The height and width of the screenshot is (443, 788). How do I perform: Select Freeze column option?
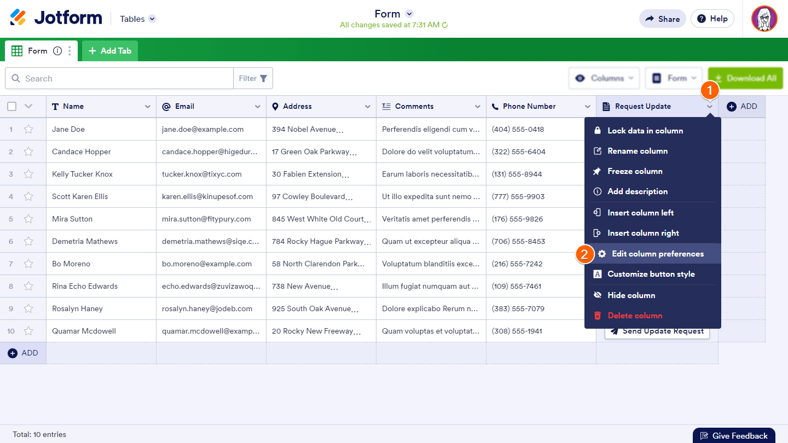coord(652,171)
